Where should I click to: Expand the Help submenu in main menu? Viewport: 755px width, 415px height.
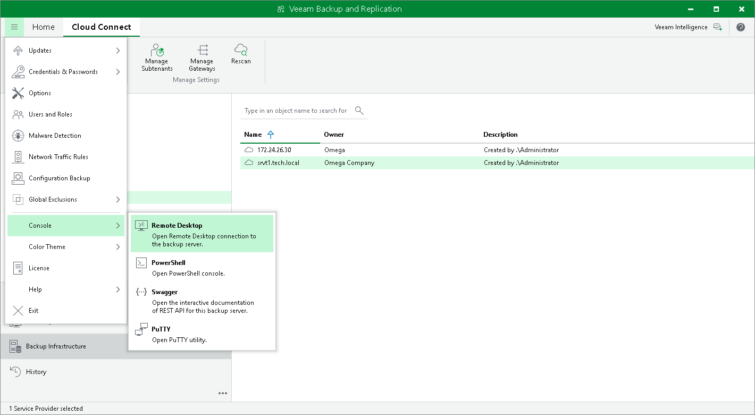click(x=118, y=289)
